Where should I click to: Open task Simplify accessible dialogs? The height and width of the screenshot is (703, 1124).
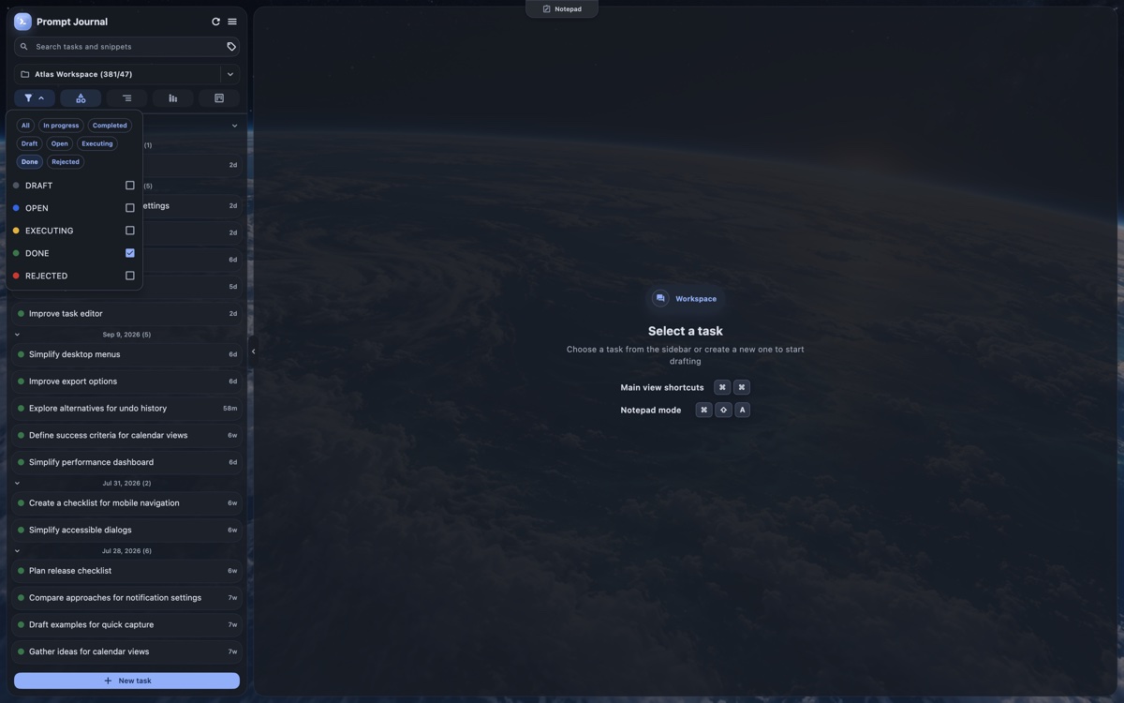pos(126,530)
